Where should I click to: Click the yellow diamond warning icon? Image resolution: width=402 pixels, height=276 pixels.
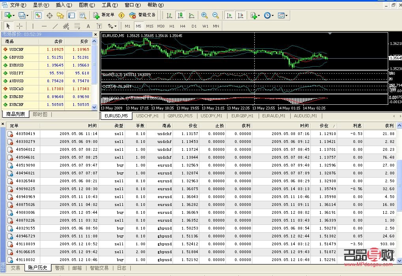pos(122,15)
